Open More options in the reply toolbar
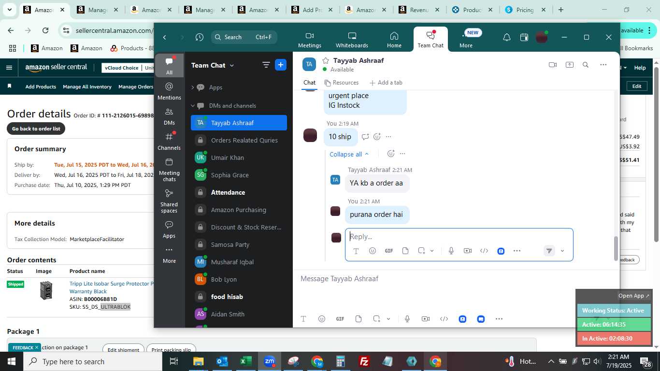660x371 pixels. coord(517,251)
